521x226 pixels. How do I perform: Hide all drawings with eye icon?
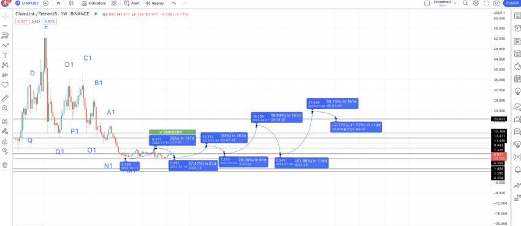tap(5, 151)
